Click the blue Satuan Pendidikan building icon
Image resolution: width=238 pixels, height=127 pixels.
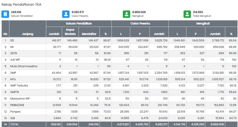pos(5,14)
